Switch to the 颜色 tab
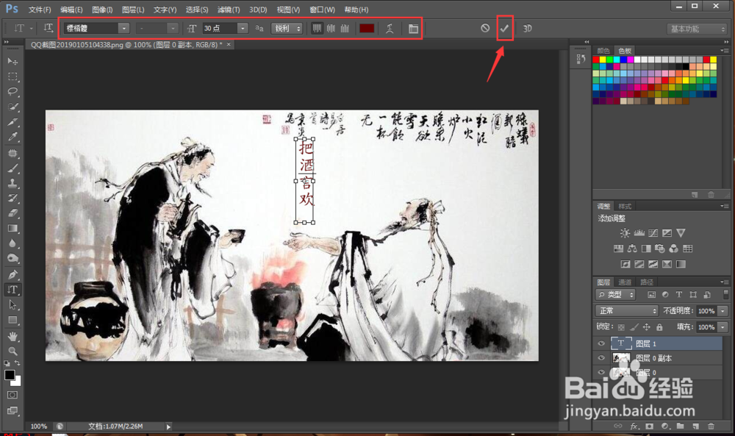 [603, 51]
